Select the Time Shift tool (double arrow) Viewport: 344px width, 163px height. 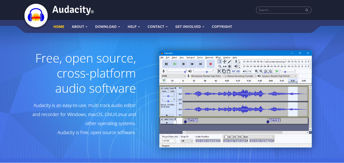pos(224,66)
